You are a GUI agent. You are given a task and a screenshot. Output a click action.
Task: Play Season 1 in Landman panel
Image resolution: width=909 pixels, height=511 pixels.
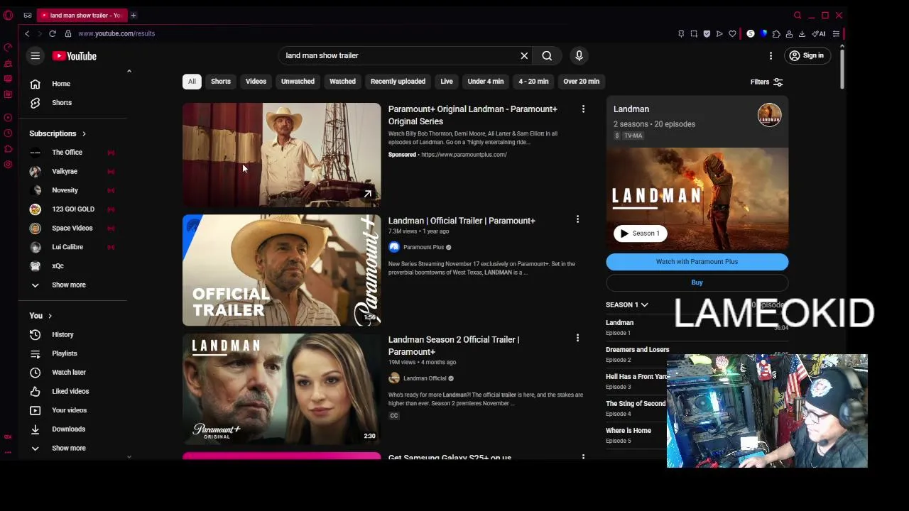pyautogui.click(x=640, y=233)
